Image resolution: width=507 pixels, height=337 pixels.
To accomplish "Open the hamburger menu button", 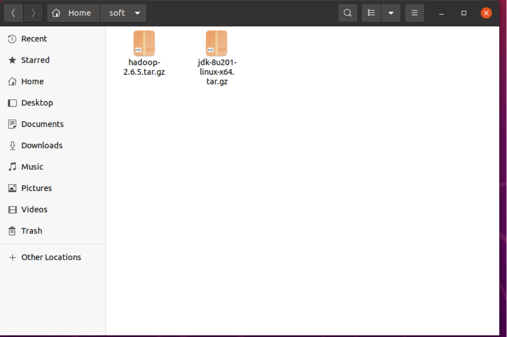I will (414, 13).
